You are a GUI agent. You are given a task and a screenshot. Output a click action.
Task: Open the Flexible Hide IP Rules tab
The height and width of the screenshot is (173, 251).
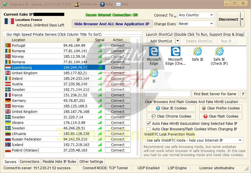[x=59, y=162]
